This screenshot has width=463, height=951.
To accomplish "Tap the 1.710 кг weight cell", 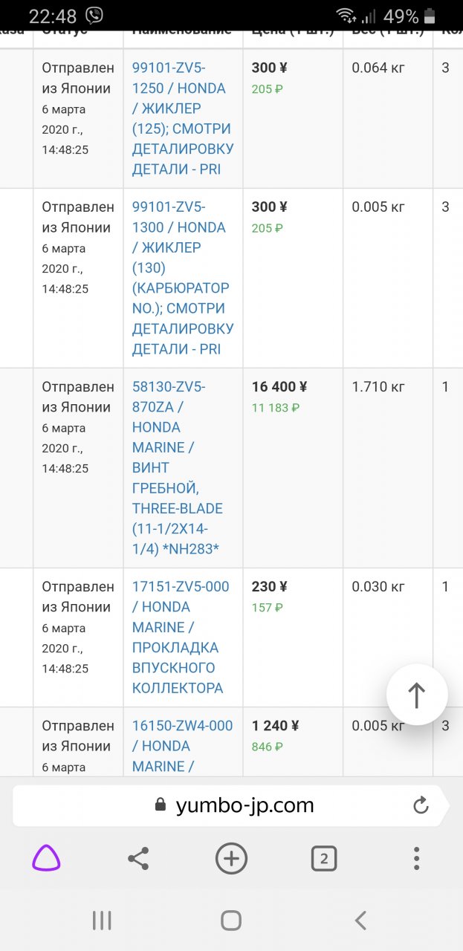I will coord(378,387).
